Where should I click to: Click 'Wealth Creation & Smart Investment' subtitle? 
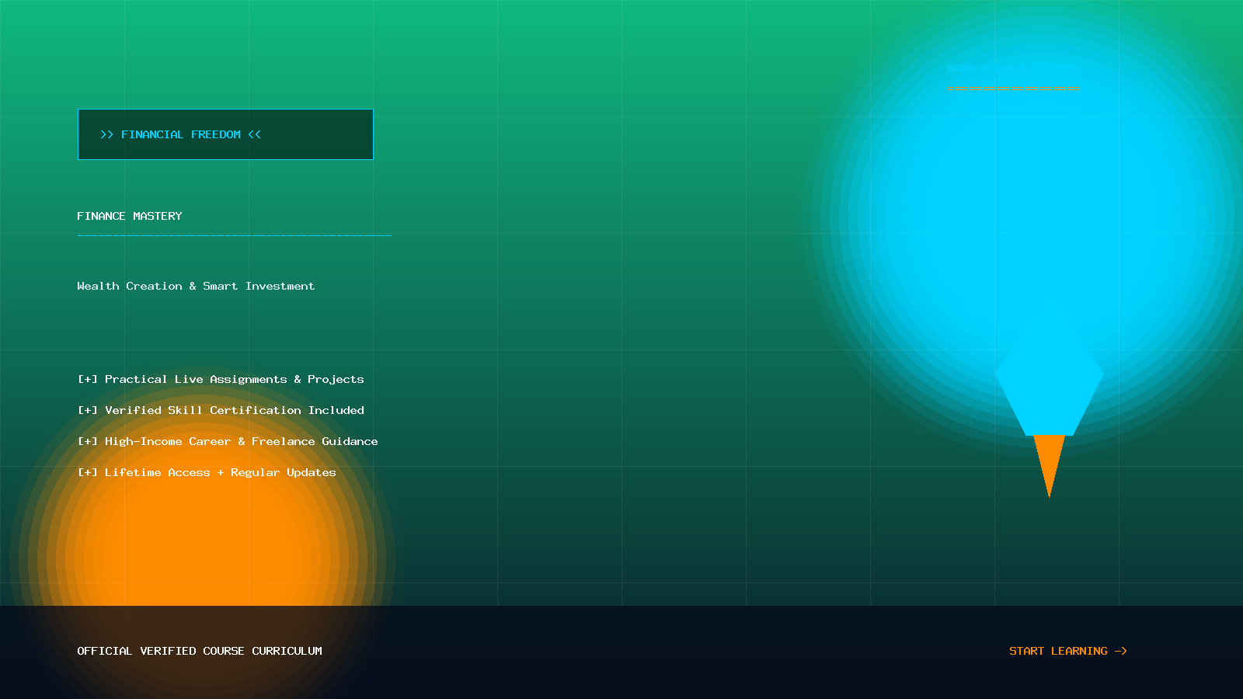pyautogui.click(x=196, y=286)
